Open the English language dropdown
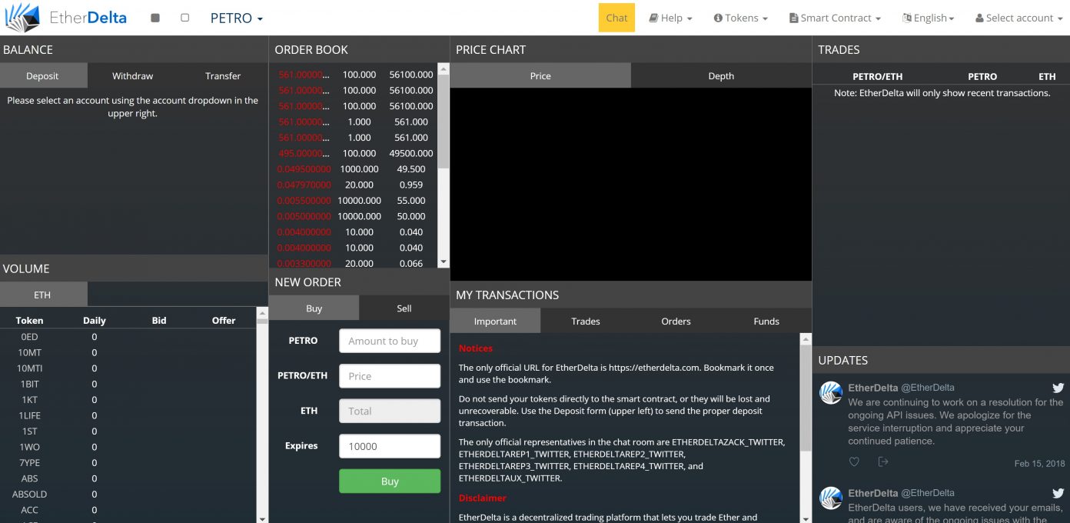This screenshot has height=523, width=1070. pos(929,18)
